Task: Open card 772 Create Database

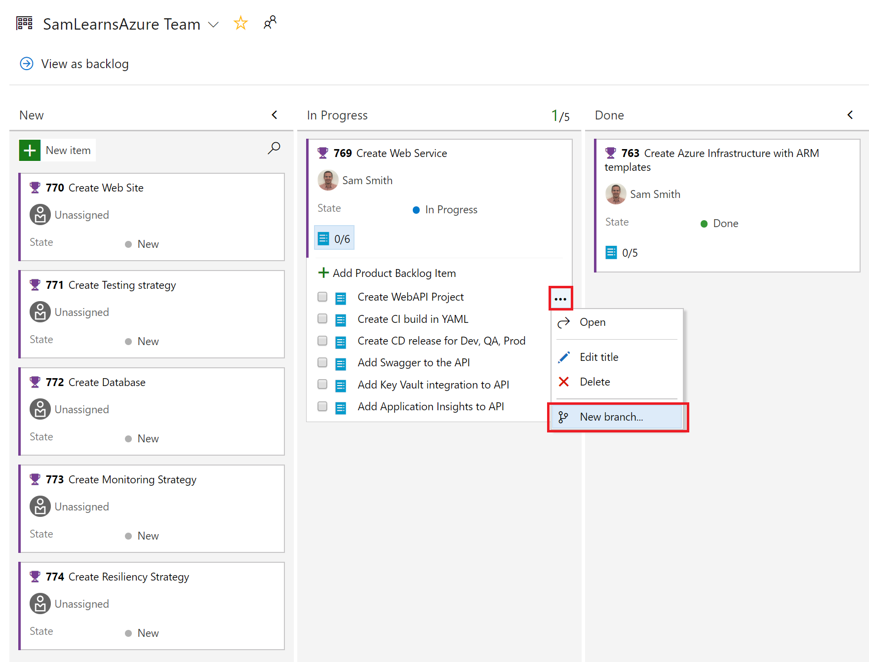Action: (107, 383)
